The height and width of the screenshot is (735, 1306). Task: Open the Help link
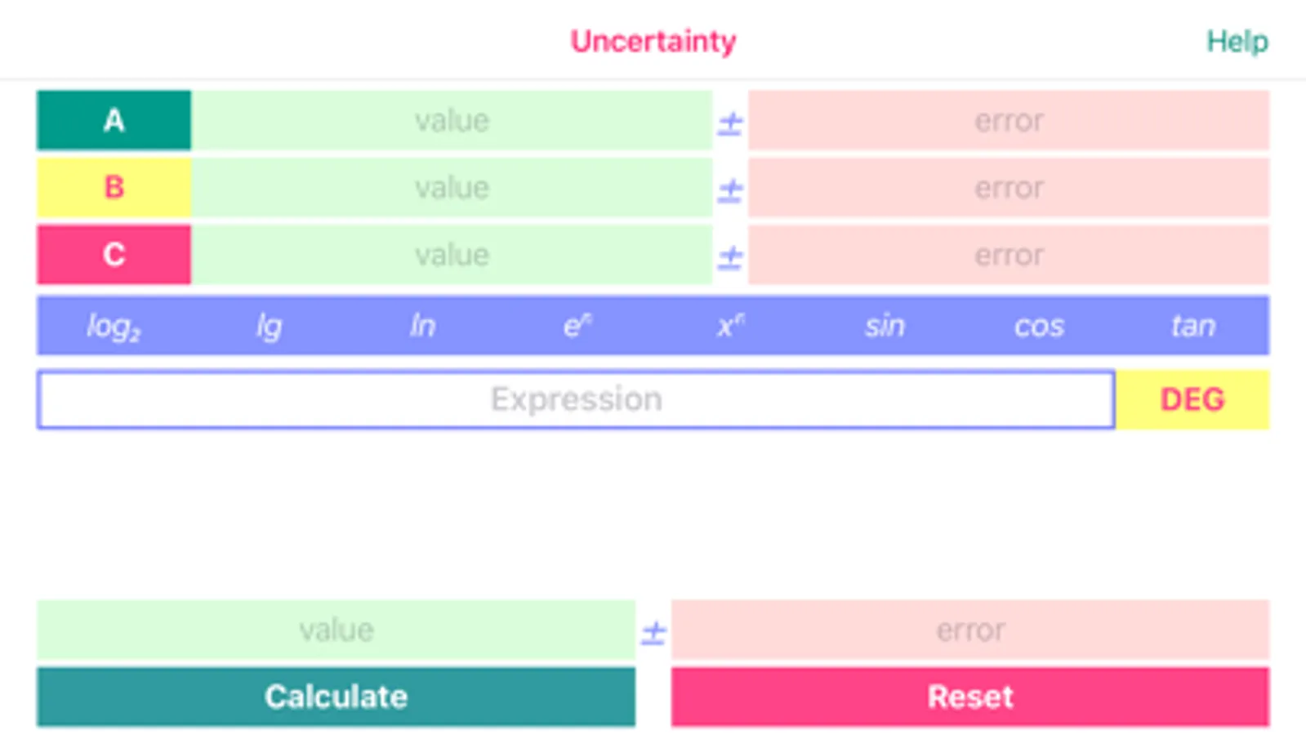1237,42
